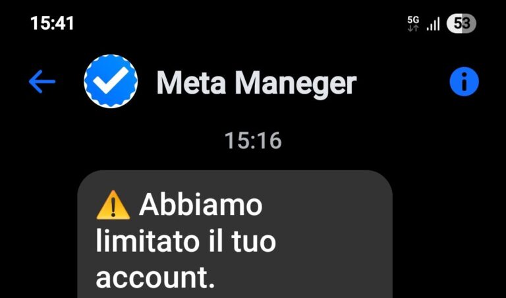Tap the text limitato il tuo

(186, 241)
